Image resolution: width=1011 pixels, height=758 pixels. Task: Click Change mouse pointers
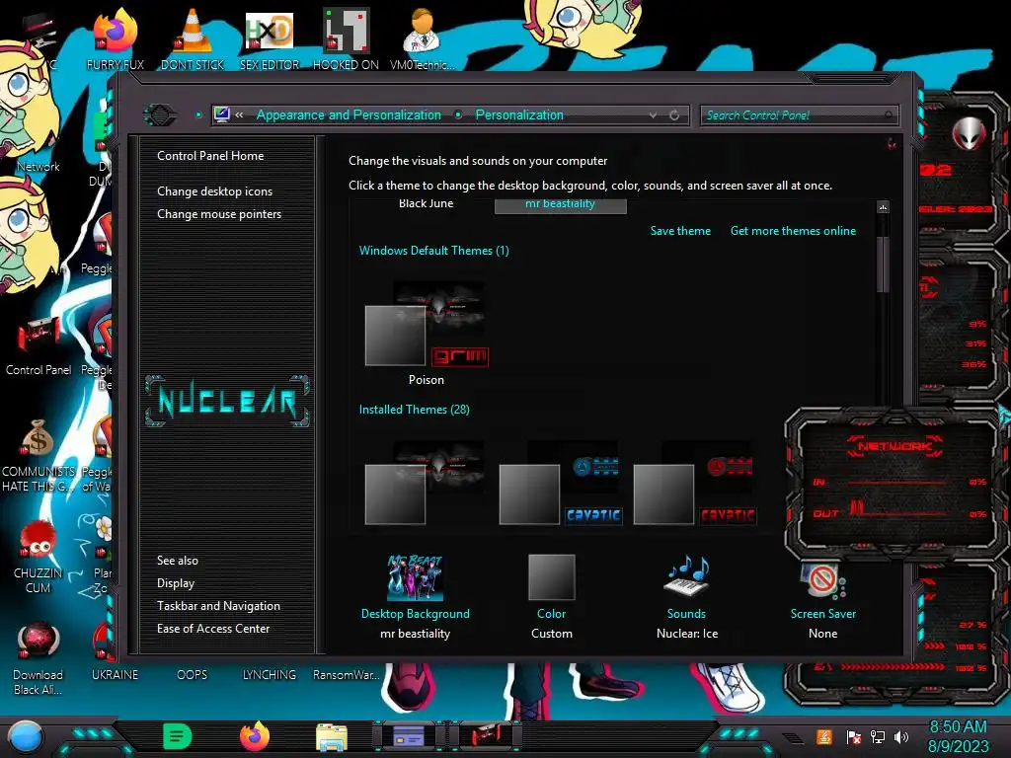(219, 214)
